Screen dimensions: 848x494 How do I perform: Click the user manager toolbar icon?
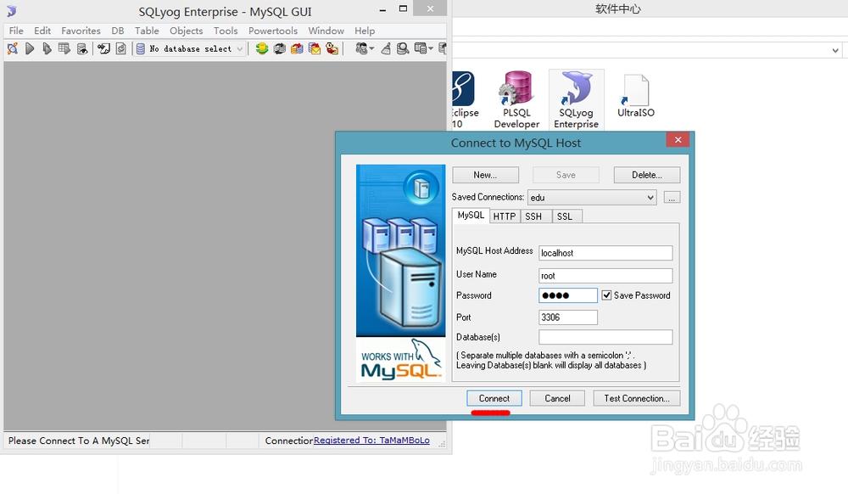tap(361, 48)
